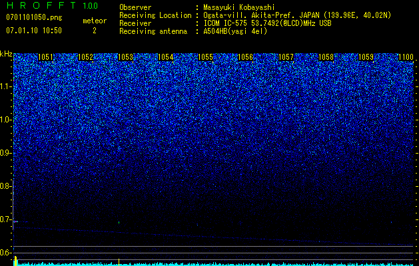Image resolution: width=419 pixels, height=266 pixels.
Task: Click the Receiver label
Action: tap(135, 23)
